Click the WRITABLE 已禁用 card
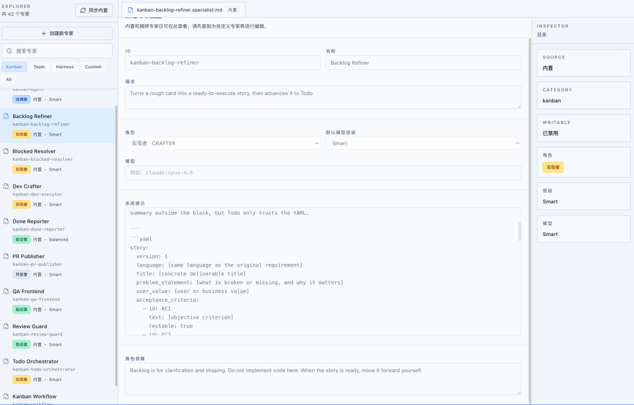 pos(584,128)
